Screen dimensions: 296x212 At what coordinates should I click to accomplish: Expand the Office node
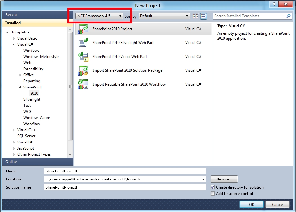pos(20,75)
